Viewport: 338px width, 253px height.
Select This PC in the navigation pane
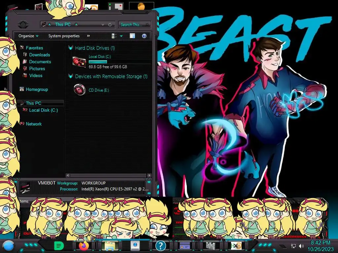tap(33, 103)
